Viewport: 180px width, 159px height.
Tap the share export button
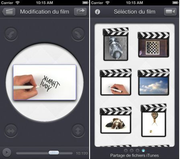coord(80,12)
